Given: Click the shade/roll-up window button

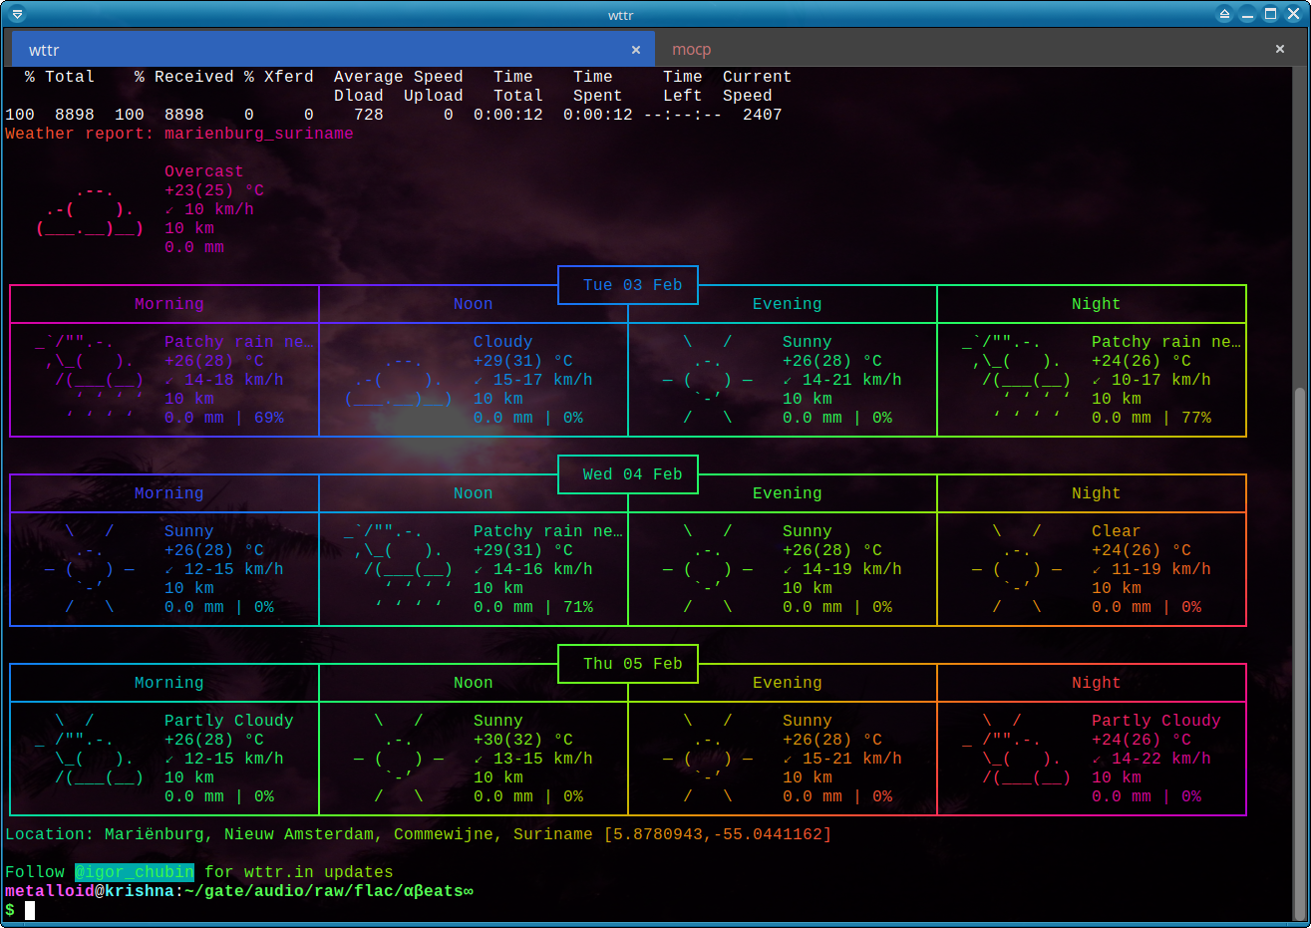Looking at the screenshot, I should coord(1224,14).
